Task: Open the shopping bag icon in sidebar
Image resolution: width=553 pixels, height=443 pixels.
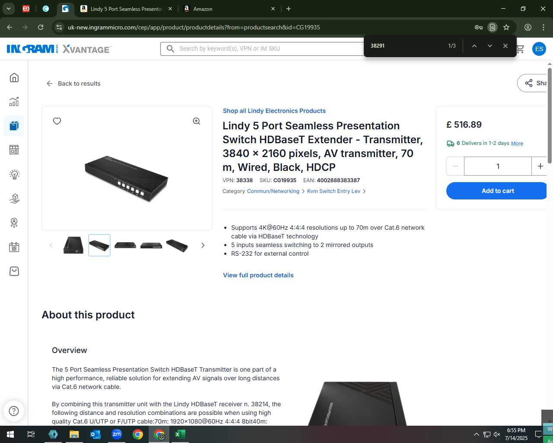Action: pos(14,271)
